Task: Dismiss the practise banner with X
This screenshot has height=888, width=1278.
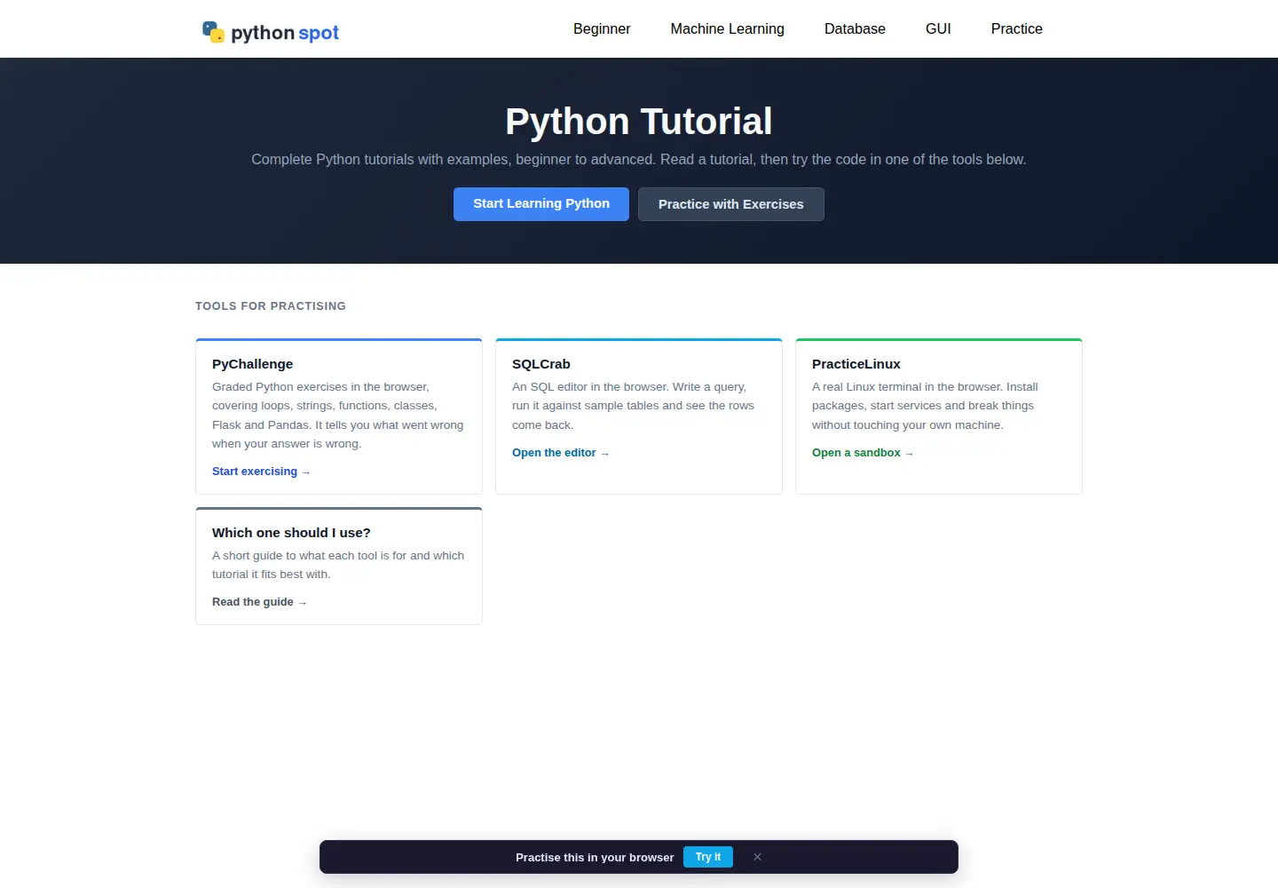Action: (757, 857)
